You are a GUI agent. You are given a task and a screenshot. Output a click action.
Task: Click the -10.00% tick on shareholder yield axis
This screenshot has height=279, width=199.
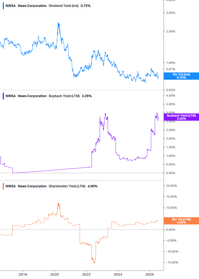coord(172,252)
